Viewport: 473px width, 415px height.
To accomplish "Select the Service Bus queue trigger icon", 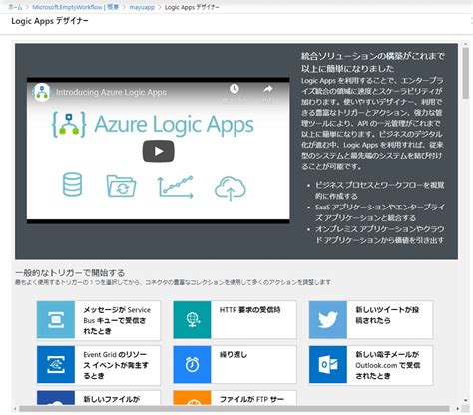I will click(56, 320).
